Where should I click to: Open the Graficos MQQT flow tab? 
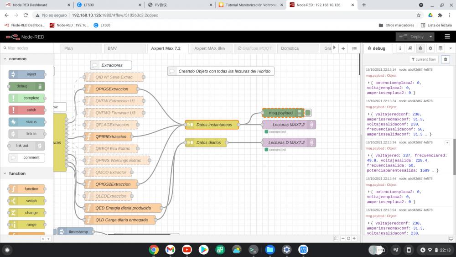point(254,48)
